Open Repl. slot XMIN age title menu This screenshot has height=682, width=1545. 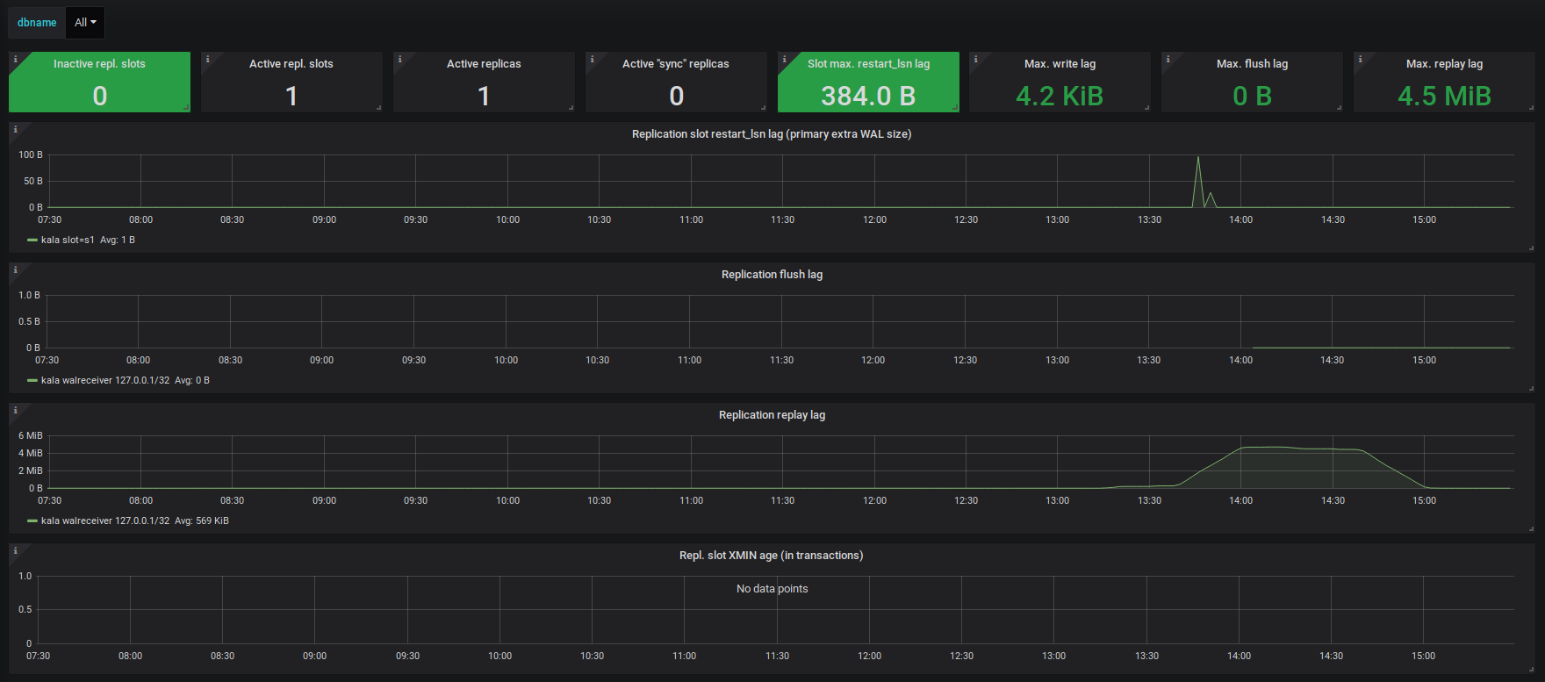pyautogui.click(x=771, y=556)
